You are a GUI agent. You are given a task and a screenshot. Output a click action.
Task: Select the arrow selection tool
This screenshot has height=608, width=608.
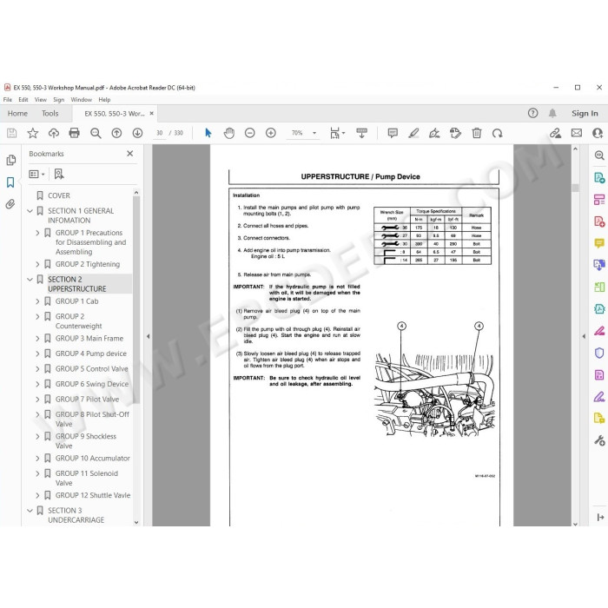[208, 133]
